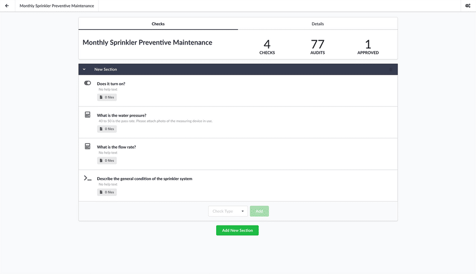Viewport: 476px width, 274px height.
Task: Click the 77 Audits counter
Action: [x=317, y=46]
